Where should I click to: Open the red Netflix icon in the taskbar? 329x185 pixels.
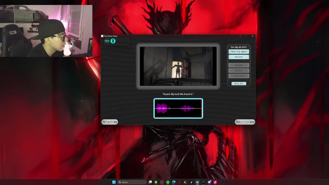[180, 182]
